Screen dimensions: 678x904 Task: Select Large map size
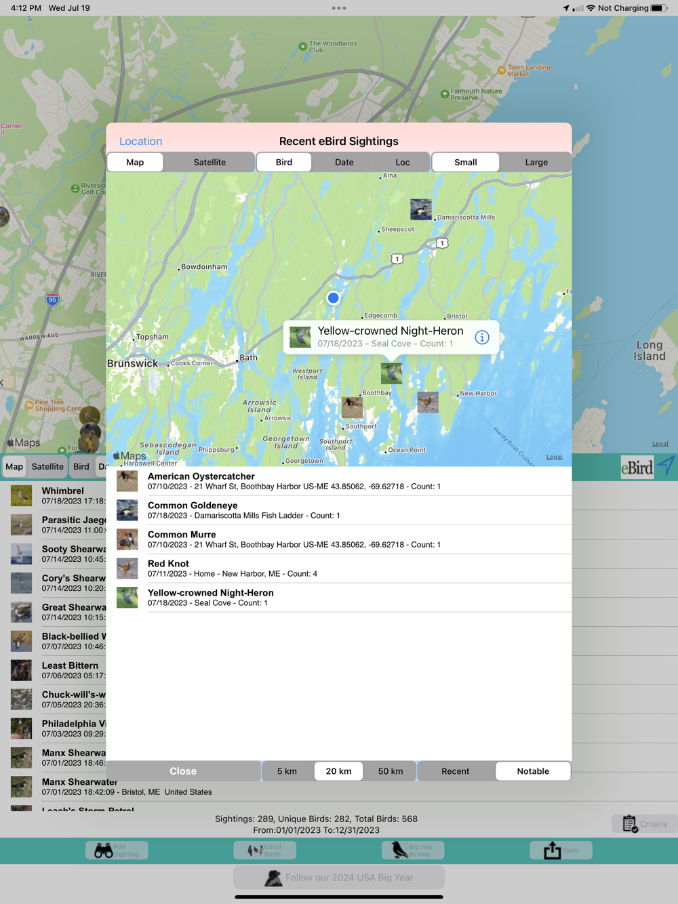(x=536, y=163)
